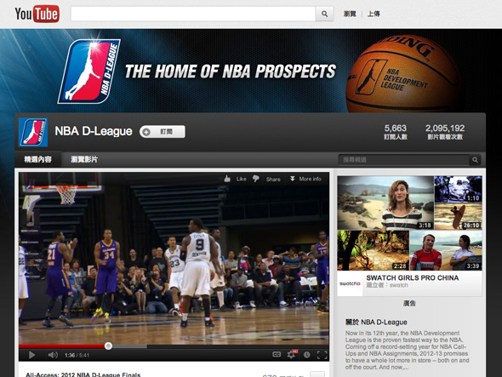Open the 3:18 Swatch video thumbnail

pyautogui.click(x=385, y=203)
